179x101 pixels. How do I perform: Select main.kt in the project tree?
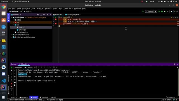22,27
